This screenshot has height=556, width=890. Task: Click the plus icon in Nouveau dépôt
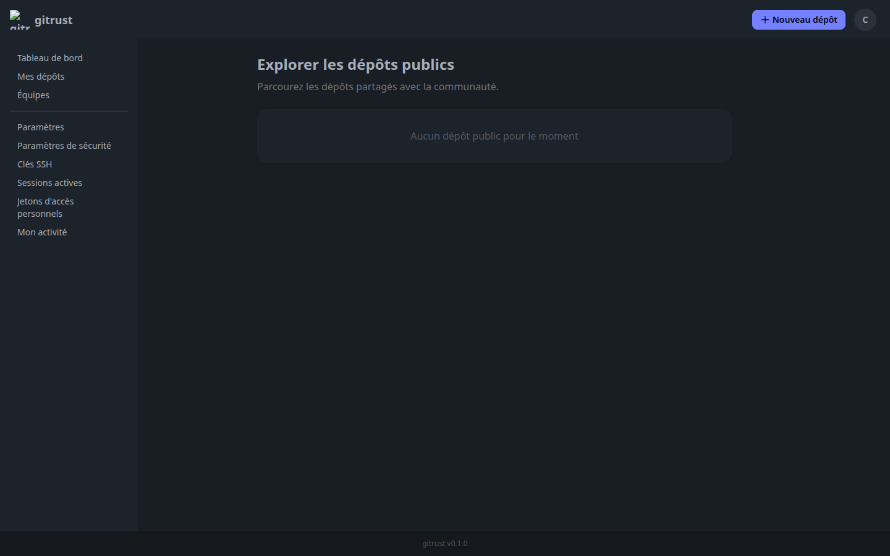point(765,20)
